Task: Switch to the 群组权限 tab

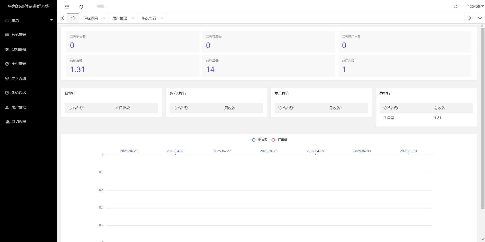Action: click(x=90, y=18)
